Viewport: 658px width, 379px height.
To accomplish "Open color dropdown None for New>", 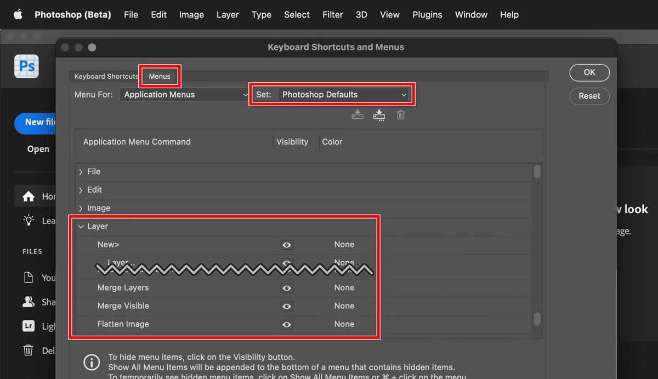I will [x=344, y=244].
